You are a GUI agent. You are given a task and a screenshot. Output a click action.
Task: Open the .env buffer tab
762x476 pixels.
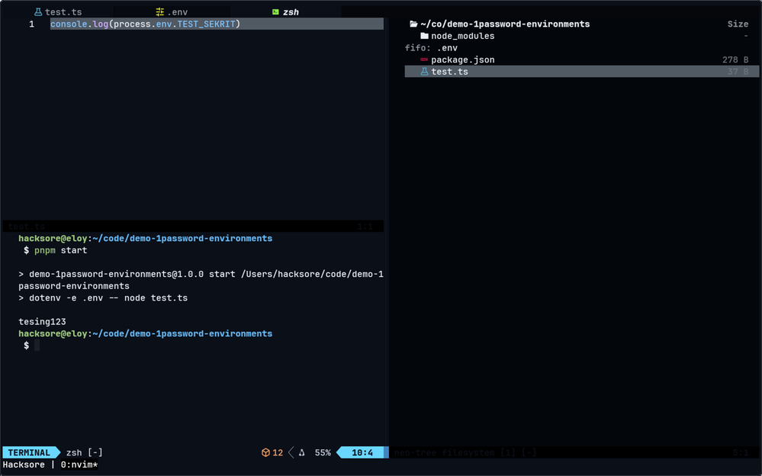click(177, 12)
